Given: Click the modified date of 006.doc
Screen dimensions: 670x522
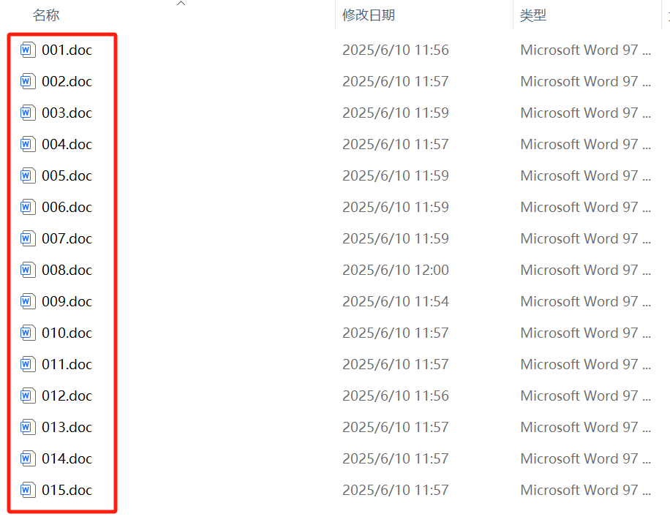Looking at the screenshot, I should 396,207.
